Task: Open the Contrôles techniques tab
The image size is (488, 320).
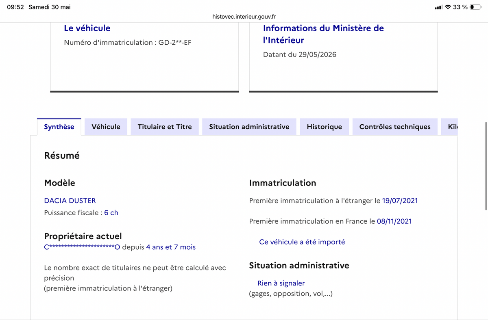Action: [x=395, y=127]
